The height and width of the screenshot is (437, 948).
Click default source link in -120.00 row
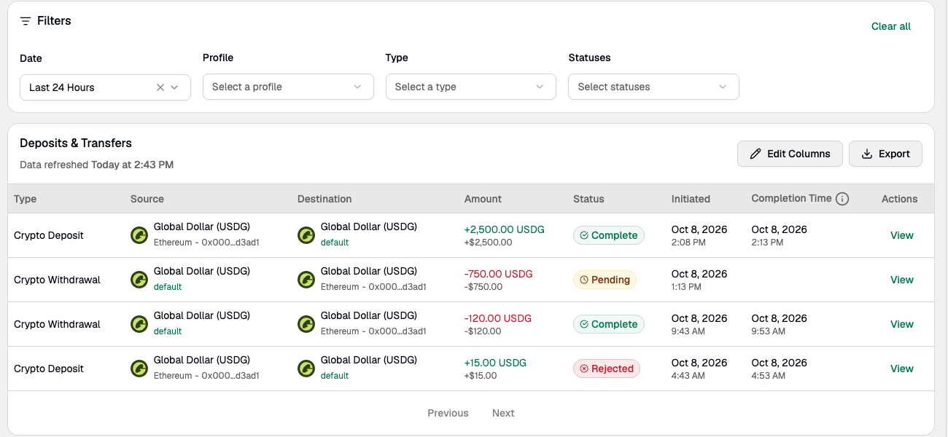[x=168, y=331]
